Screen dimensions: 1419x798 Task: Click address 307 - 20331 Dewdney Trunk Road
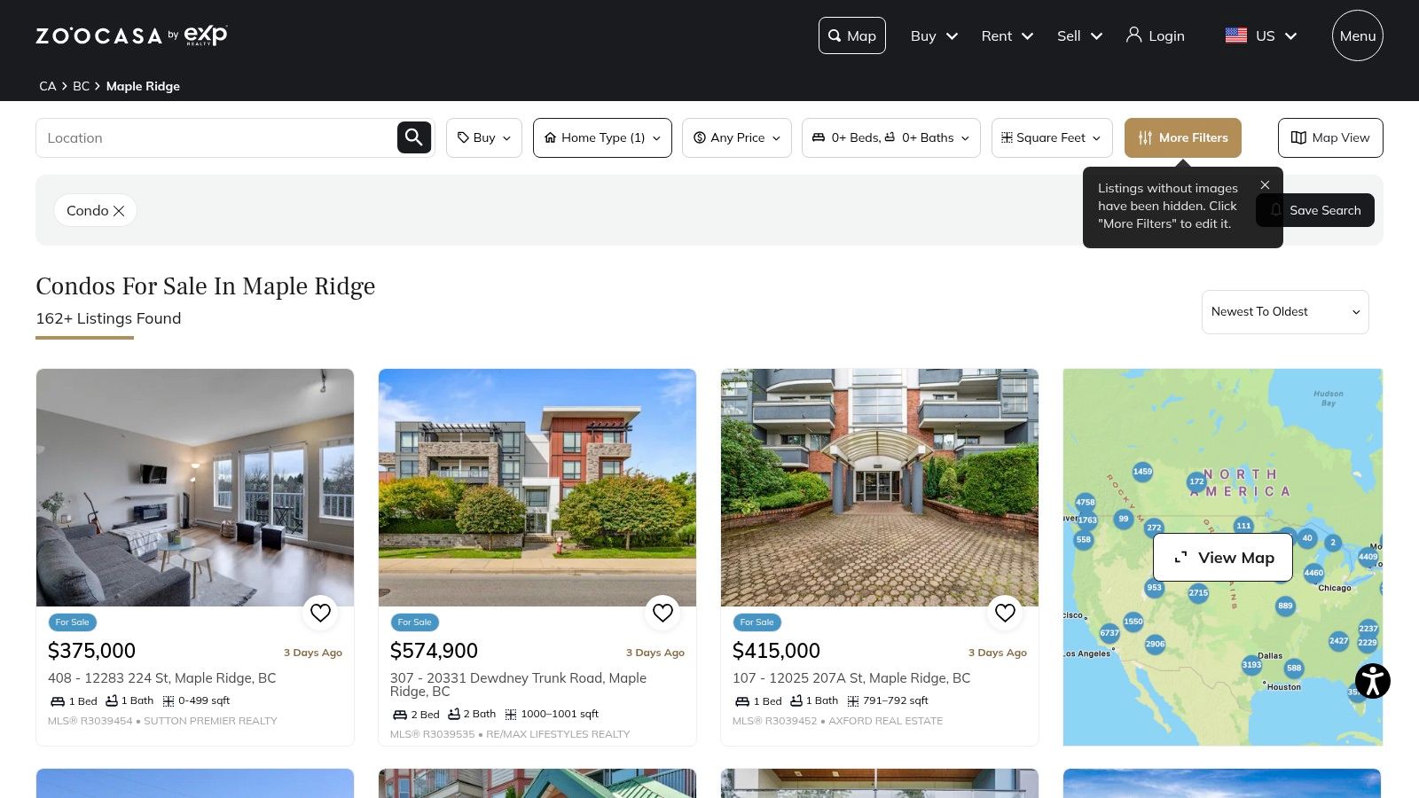click(x=518, y=685)
